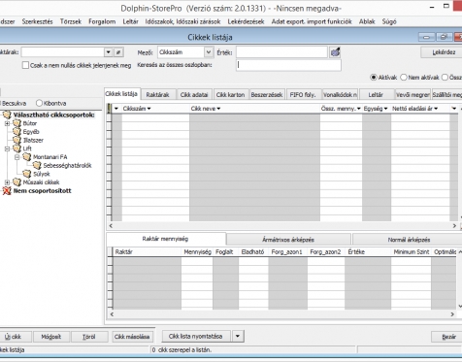Screen dimensions: 462x362
Task: Click the Montanari FA folder icon
Action: coord(27,157)
